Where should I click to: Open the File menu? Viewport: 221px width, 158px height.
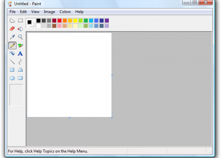[x=12, y=12]
